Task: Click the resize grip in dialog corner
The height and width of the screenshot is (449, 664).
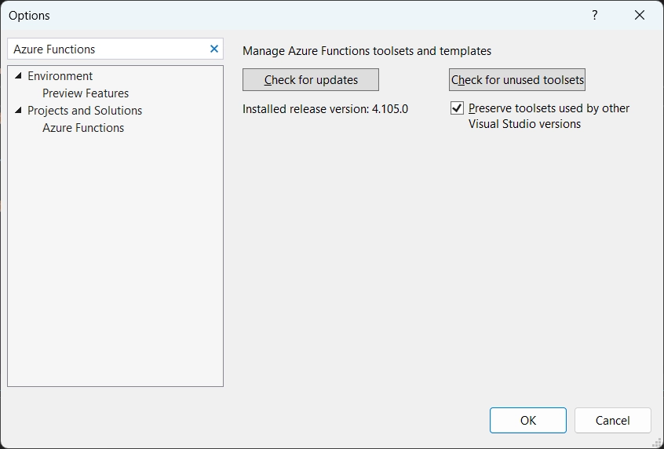Action: pyautogui.click(x=657, y=443)
